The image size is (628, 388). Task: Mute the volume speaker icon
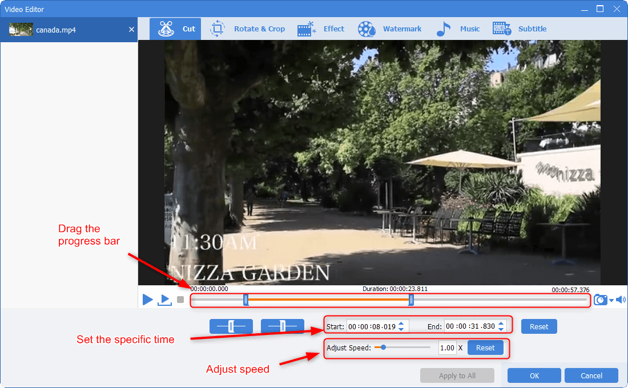pyautogui.click(x=621, y=300)
